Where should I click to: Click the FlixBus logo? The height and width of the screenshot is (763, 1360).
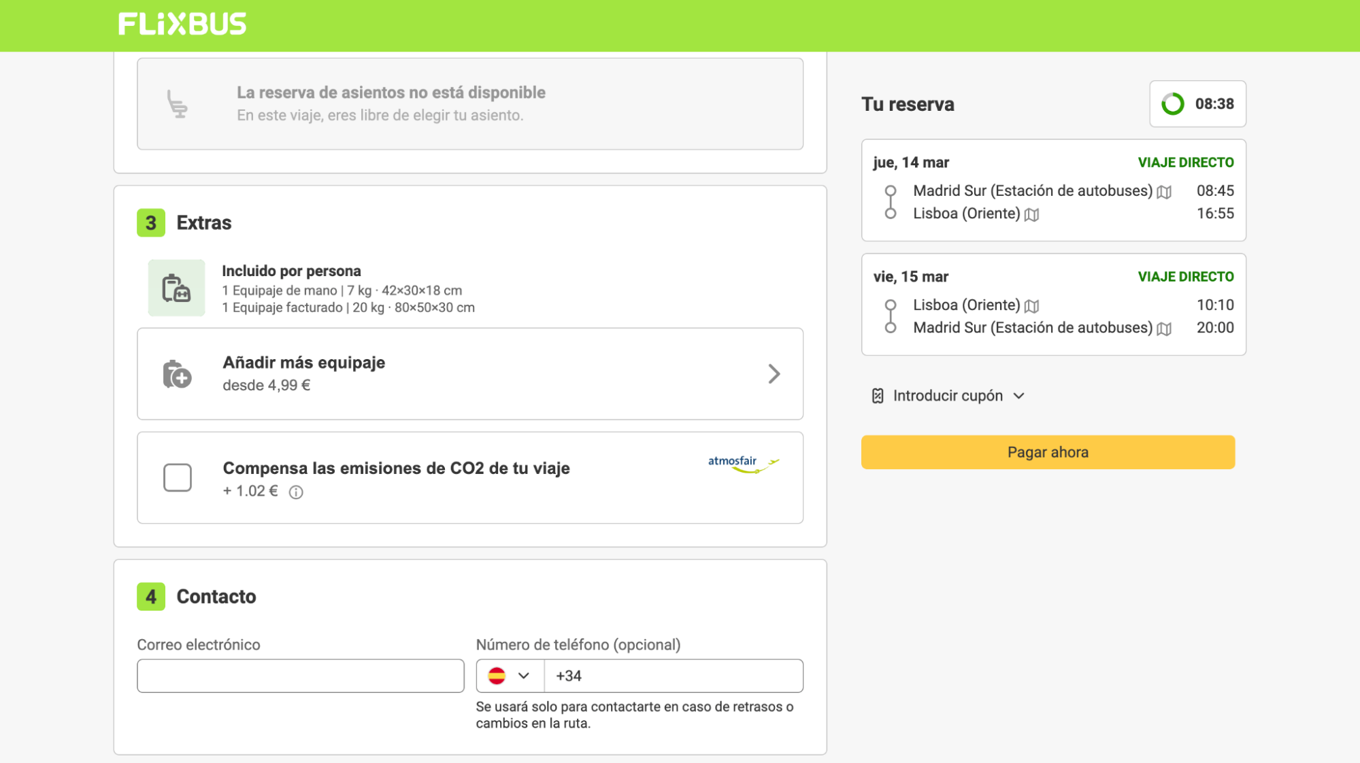point(182,24)
